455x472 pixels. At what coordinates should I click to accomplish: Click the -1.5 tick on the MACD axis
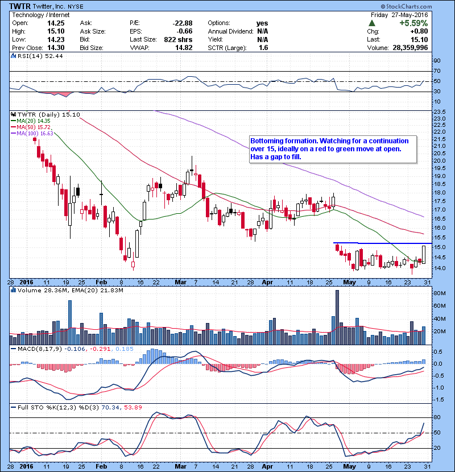[x=439, y=400]
